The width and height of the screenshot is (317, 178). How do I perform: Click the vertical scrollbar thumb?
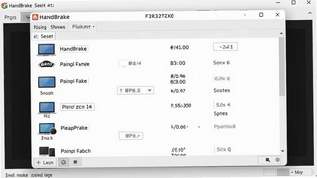click(281, 66)
